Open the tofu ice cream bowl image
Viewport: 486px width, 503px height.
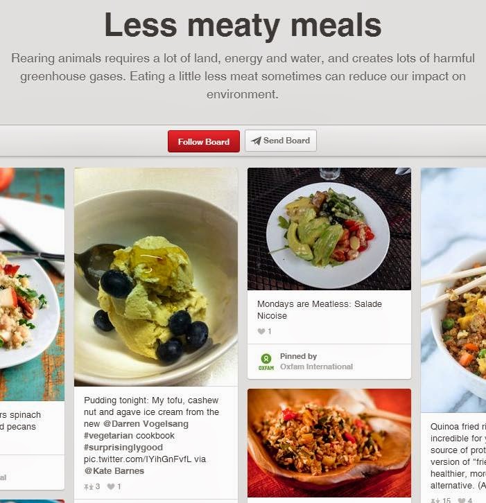[x=156, y=277]
